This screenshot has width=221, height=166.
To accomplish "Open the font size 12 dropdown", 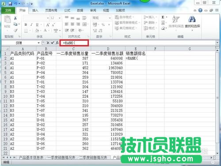I will 60,18.
